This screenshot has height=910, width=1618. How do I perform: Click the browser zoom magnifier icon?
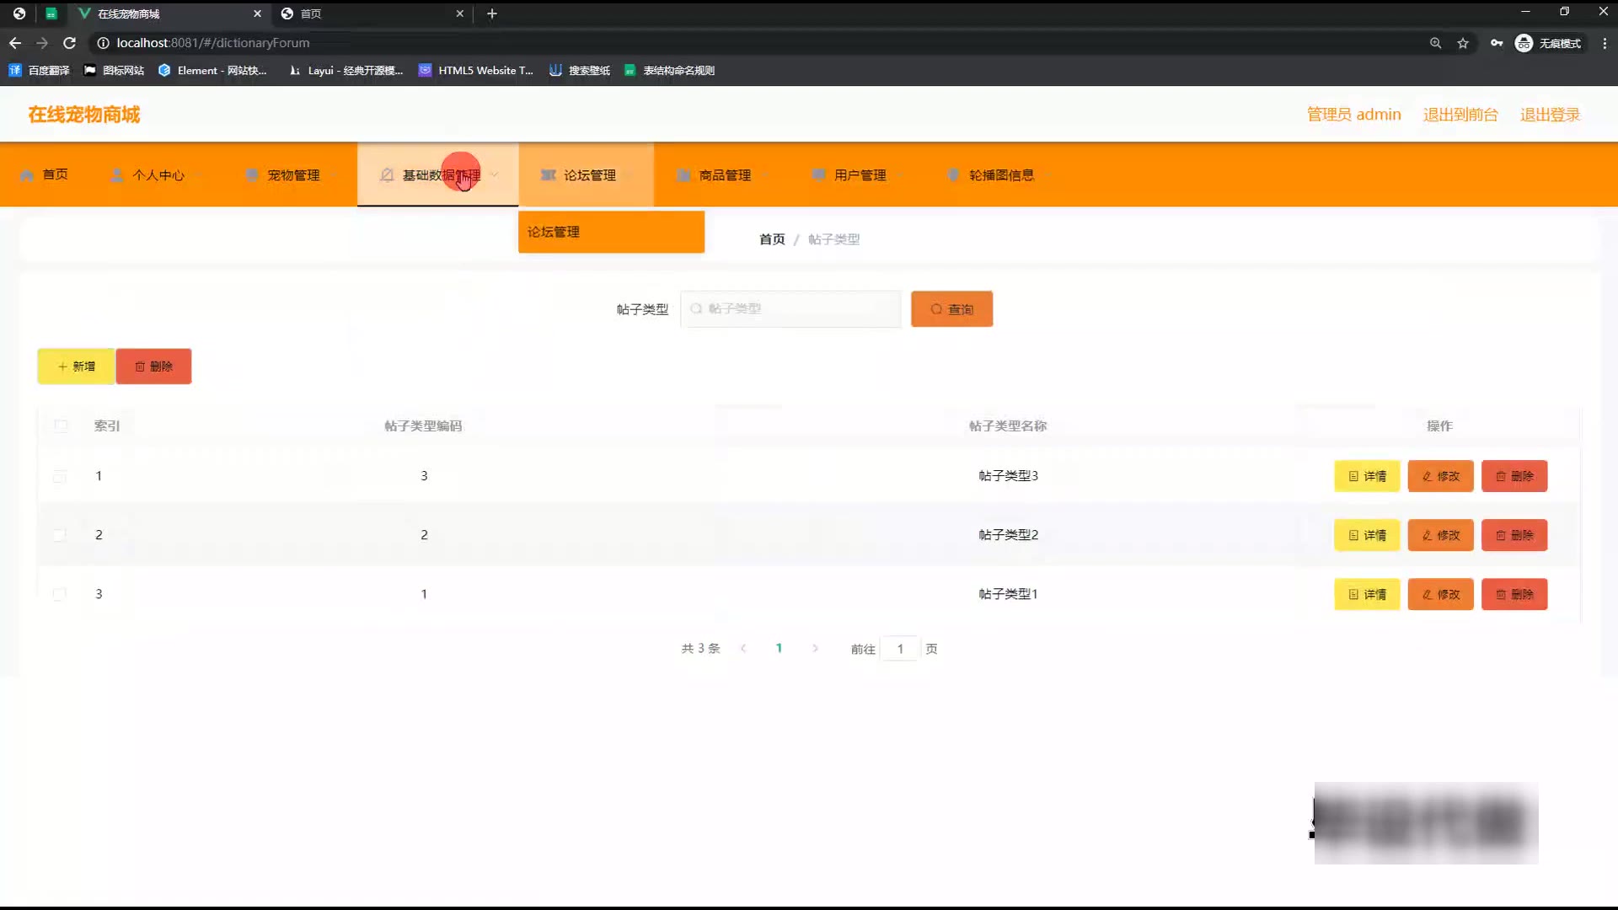(1435, 43)
